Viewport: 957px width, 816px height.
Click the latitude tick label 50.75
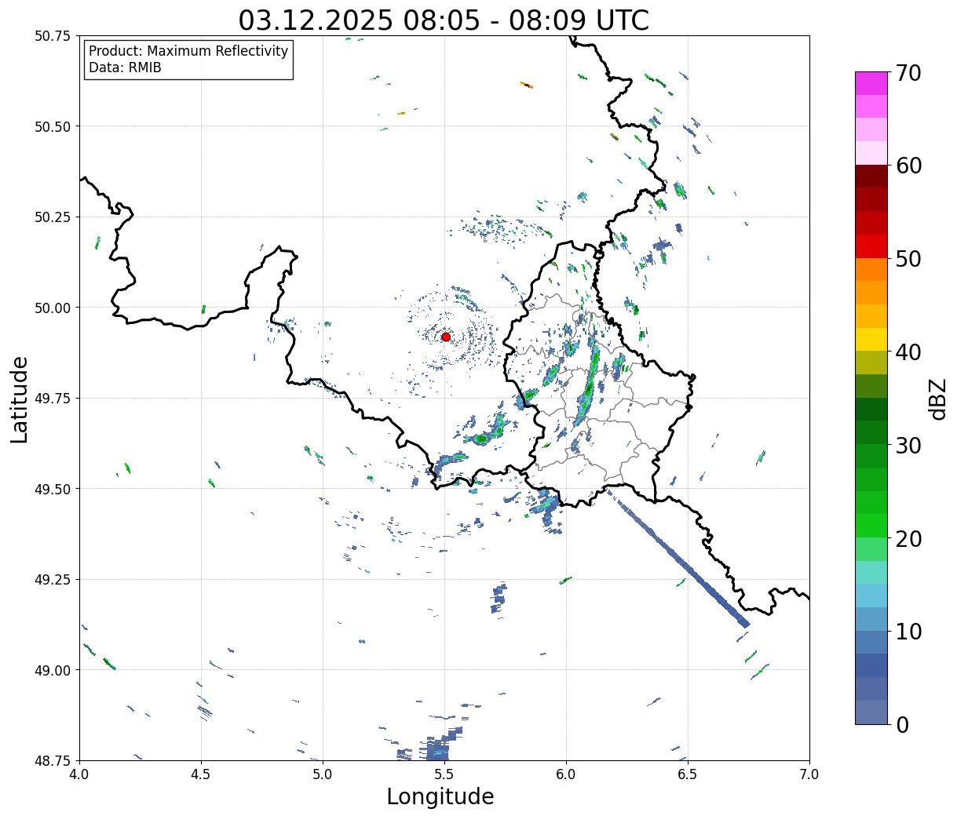point(53,36)
